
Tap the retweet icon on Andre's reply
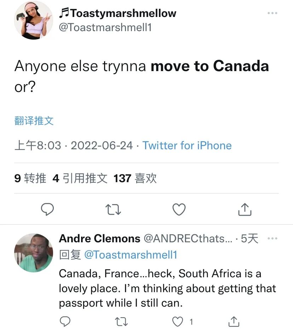(x=122, y=322)
